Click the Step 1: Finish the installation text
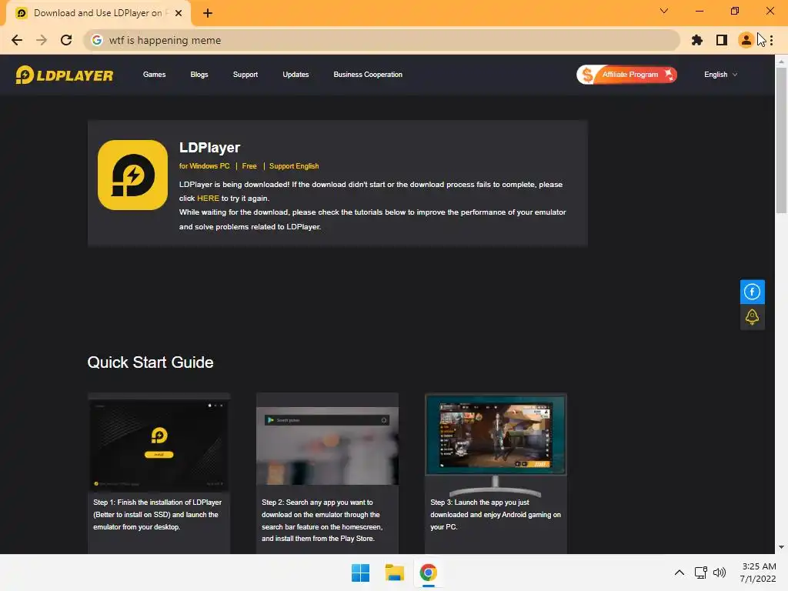The image size is (788, 591). click(x=157, y=515)
